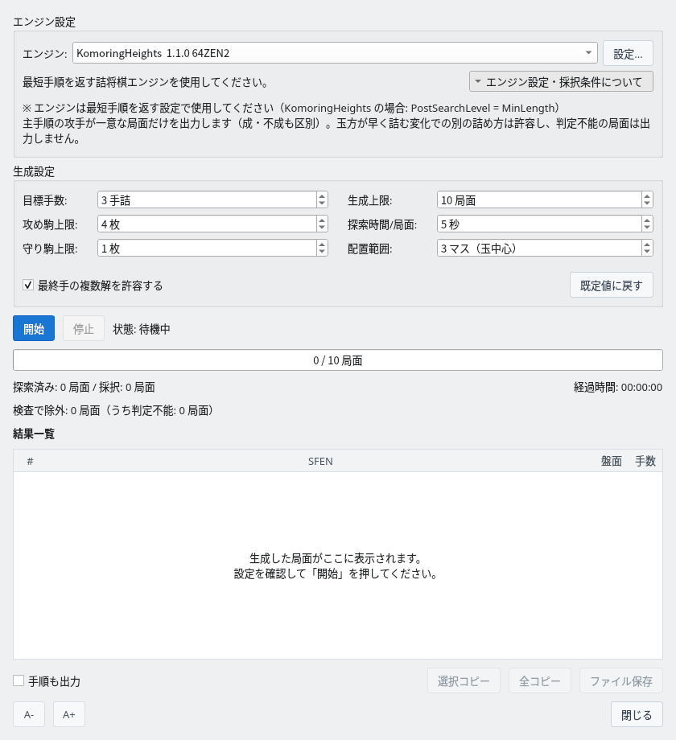The height and width of the screenshot is (740, 676).
Task: Decrease 生成上限 with down arrow
Action: point(647,203)
